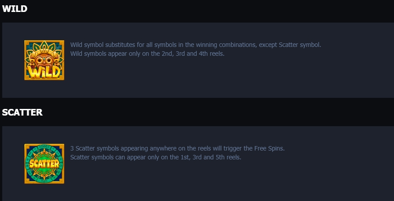Click the '3 Scatter symbols appearing anywhere' line
The image size is (394, 201).
pyautogui.click(x=177, y=149)
